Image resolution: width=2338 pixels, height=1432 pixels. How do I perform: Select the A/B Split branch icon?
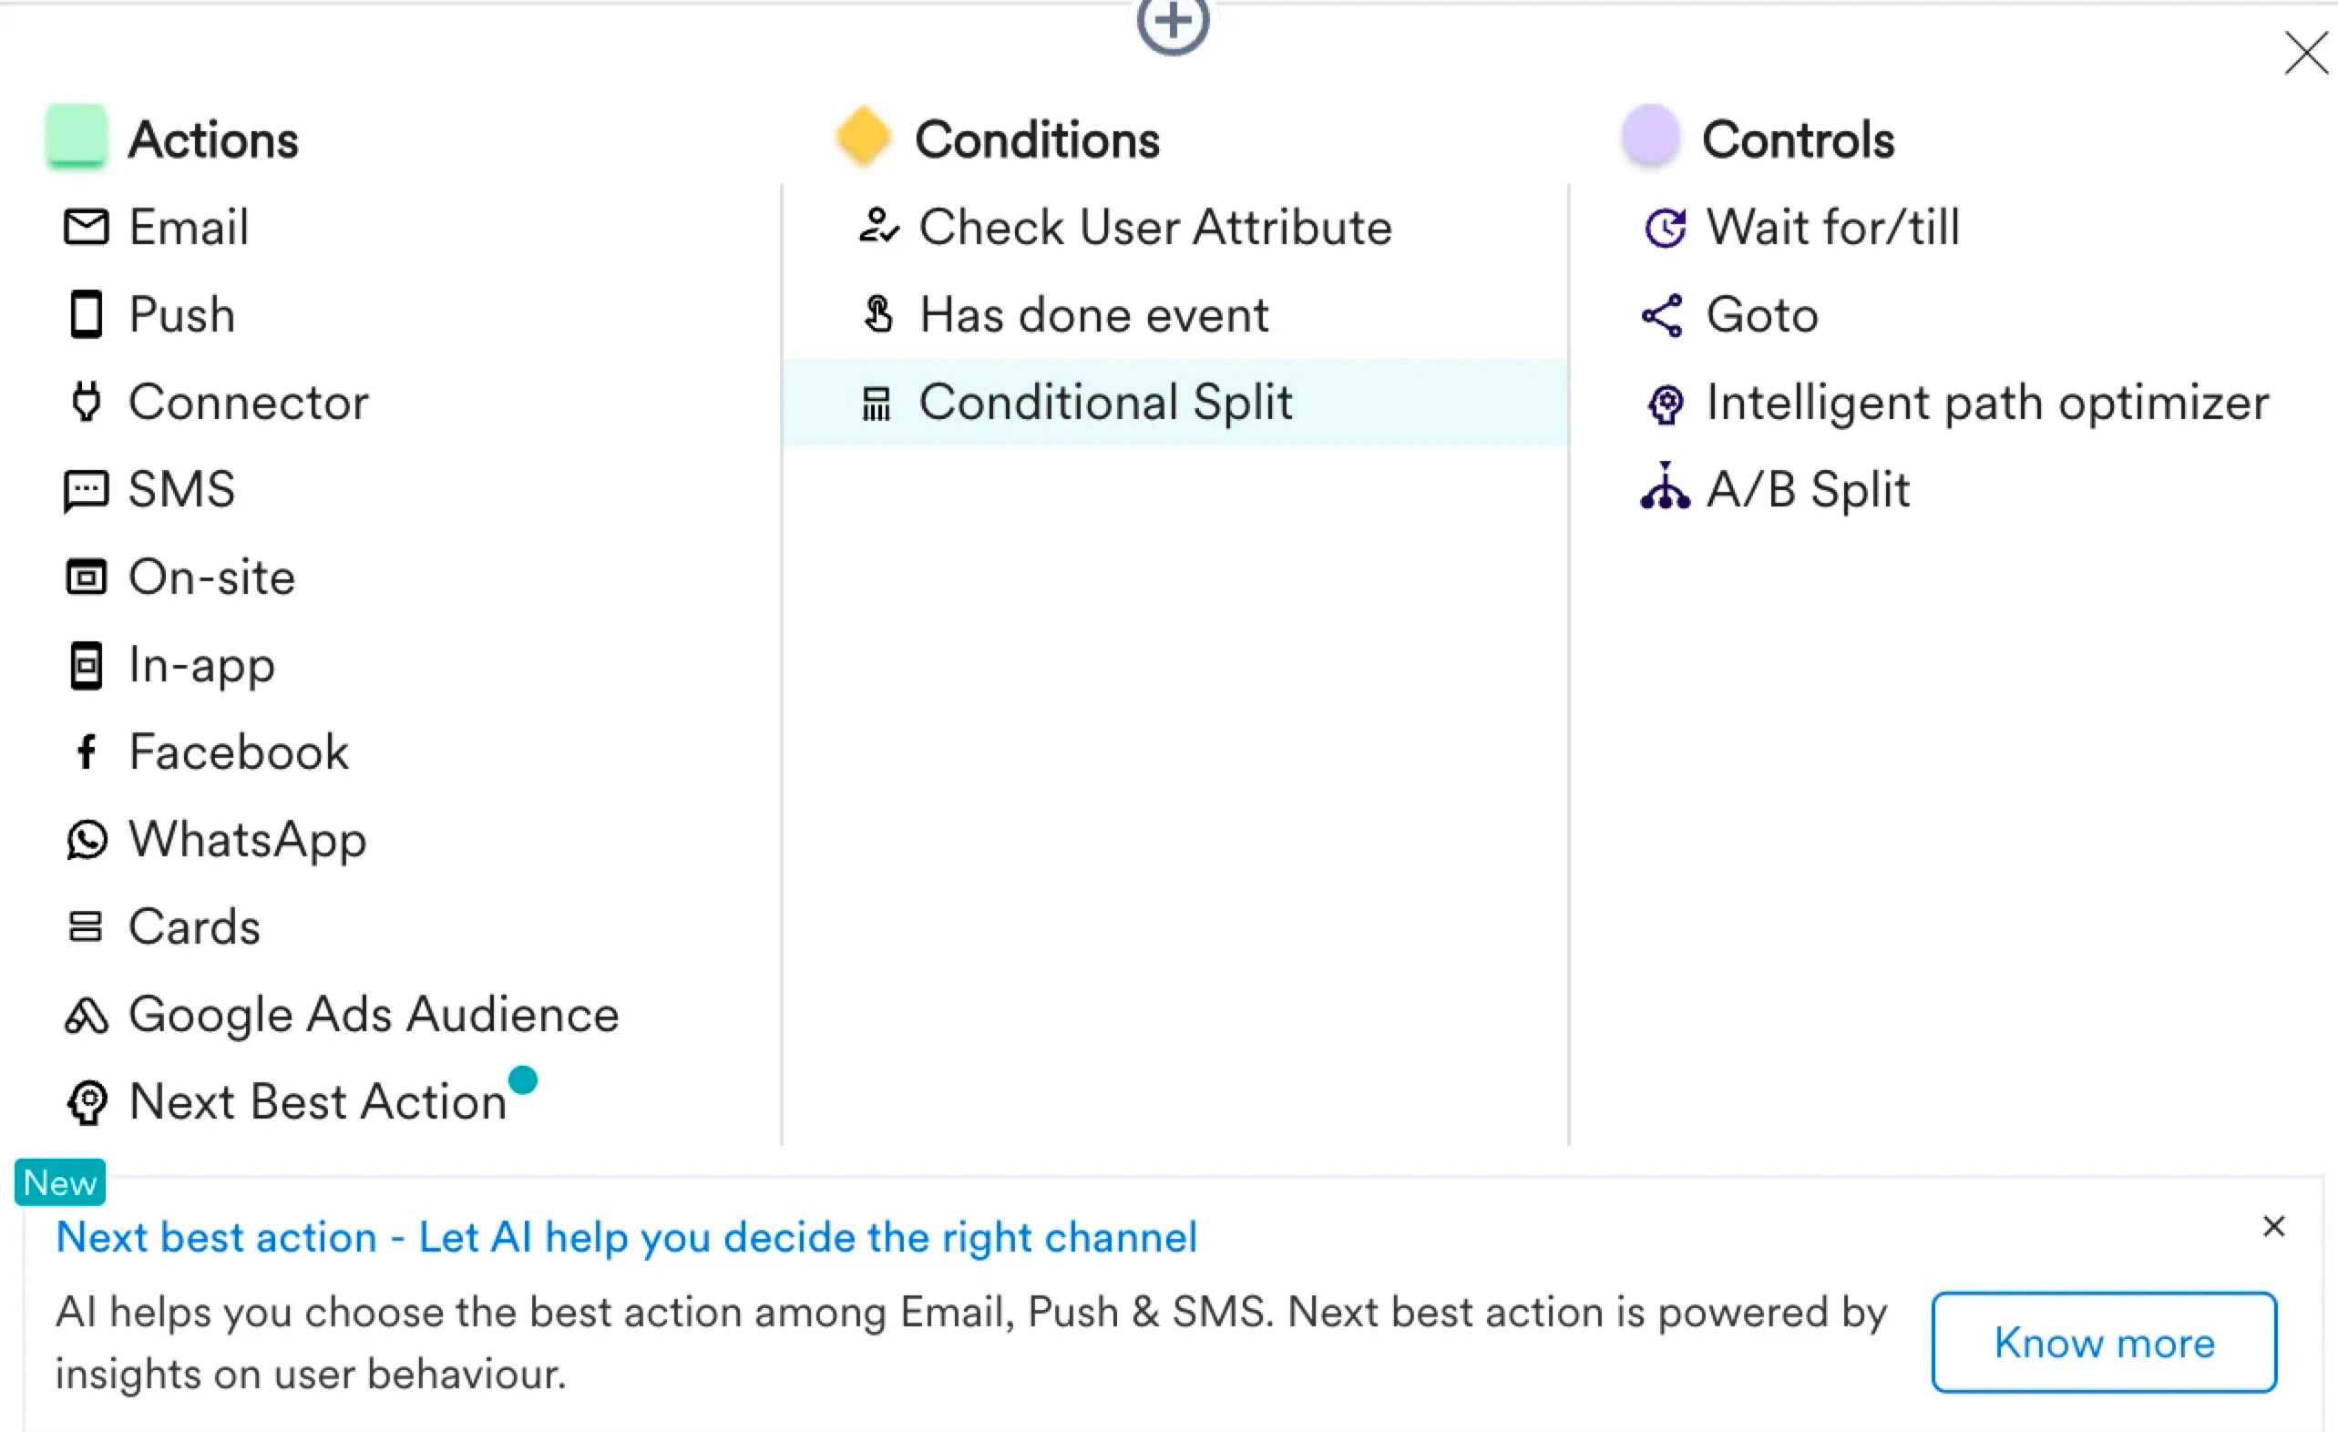pos(1665,487)
